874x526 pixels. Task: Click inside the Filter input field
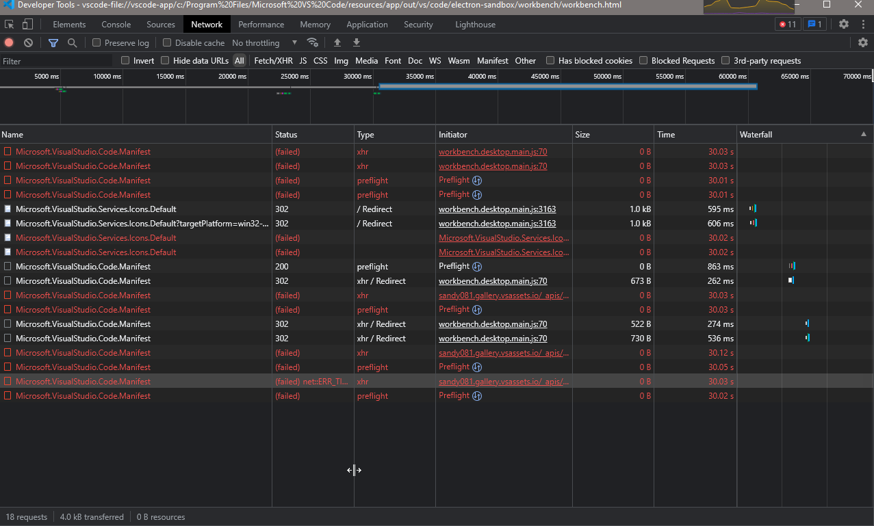(x=55, y=60)
